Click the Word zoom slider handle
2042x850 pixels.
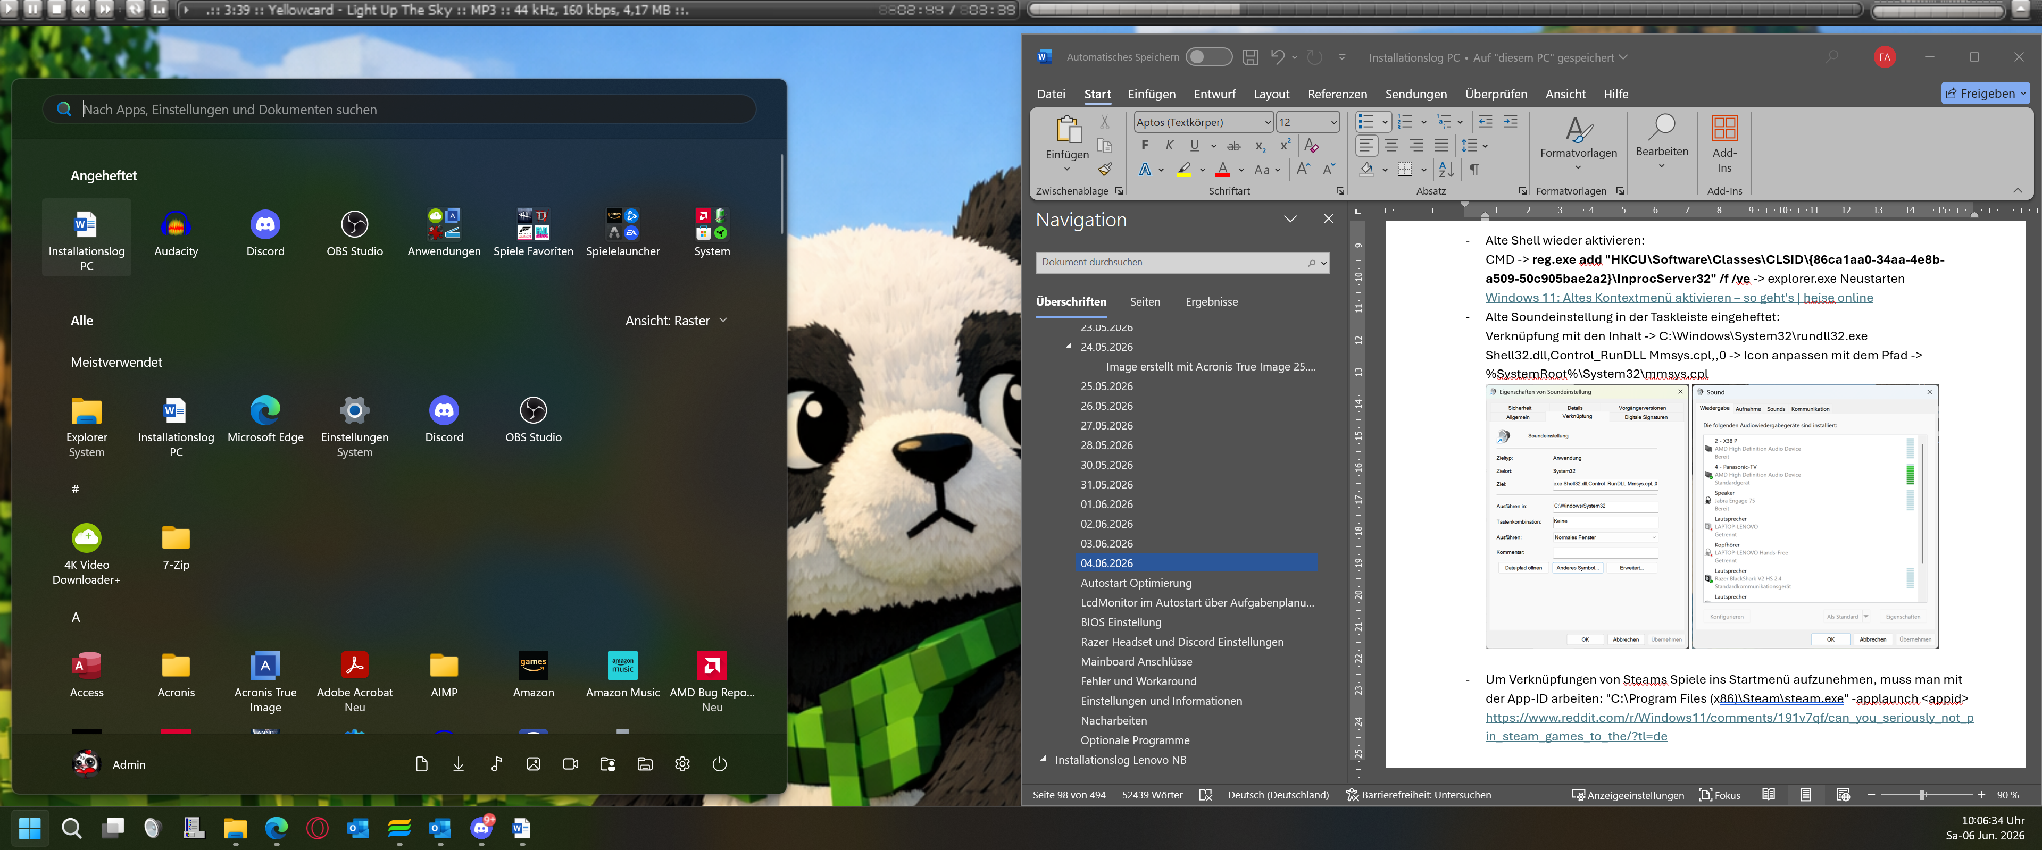click(1922, 795)
